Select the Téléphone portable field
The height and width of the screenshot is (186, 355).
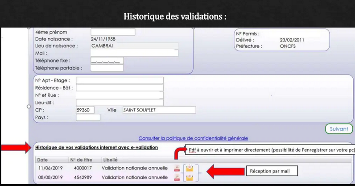pyautogui.click(x=107, y=68)
